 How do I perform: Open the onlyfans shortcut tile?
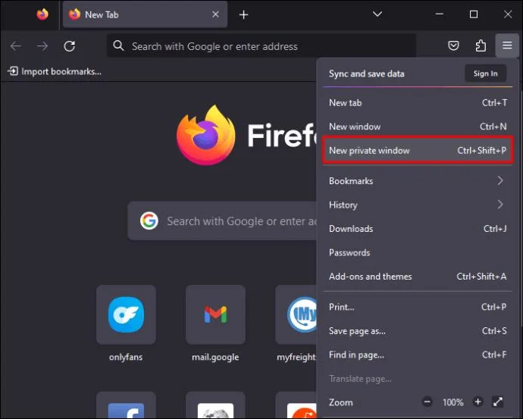click(x=126, y=314)
